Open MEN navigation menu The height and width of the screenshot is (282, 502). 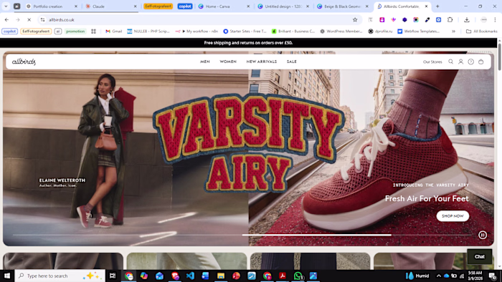point(205,62)
